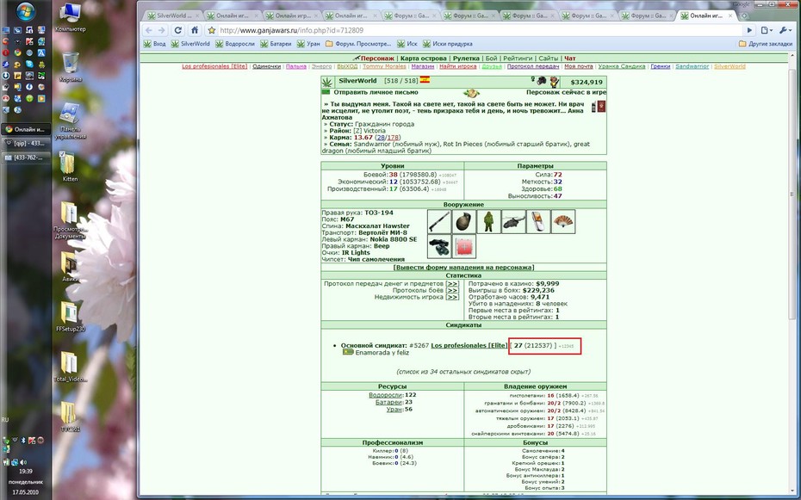The width and height of the screenshot is (801, 500).
Task: Click syndicate link 'Los profesionales [Elite]'
Action: [x=469, y=345]
